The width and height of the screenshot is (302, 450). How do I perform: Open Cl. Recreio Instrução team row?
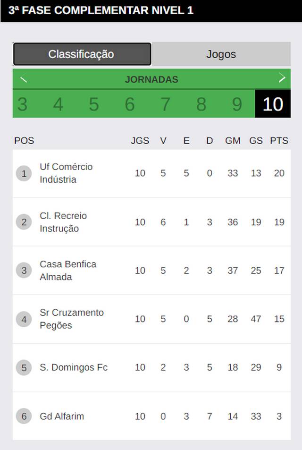[151, 222]
